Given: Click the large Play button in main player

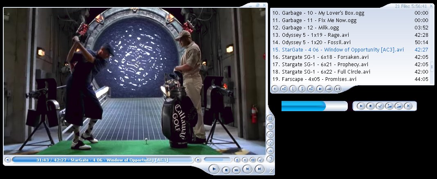Looking at the screenshot, I should click(x=214, y=169).
